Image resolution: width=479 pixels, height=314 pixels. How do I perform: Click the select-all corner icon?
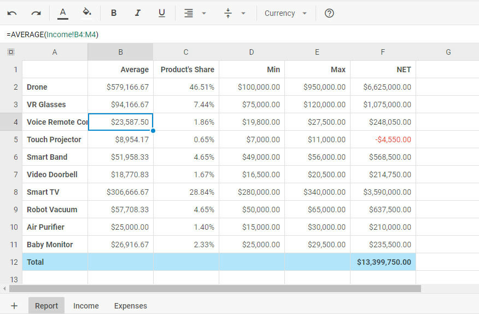[x=11, y=52]
